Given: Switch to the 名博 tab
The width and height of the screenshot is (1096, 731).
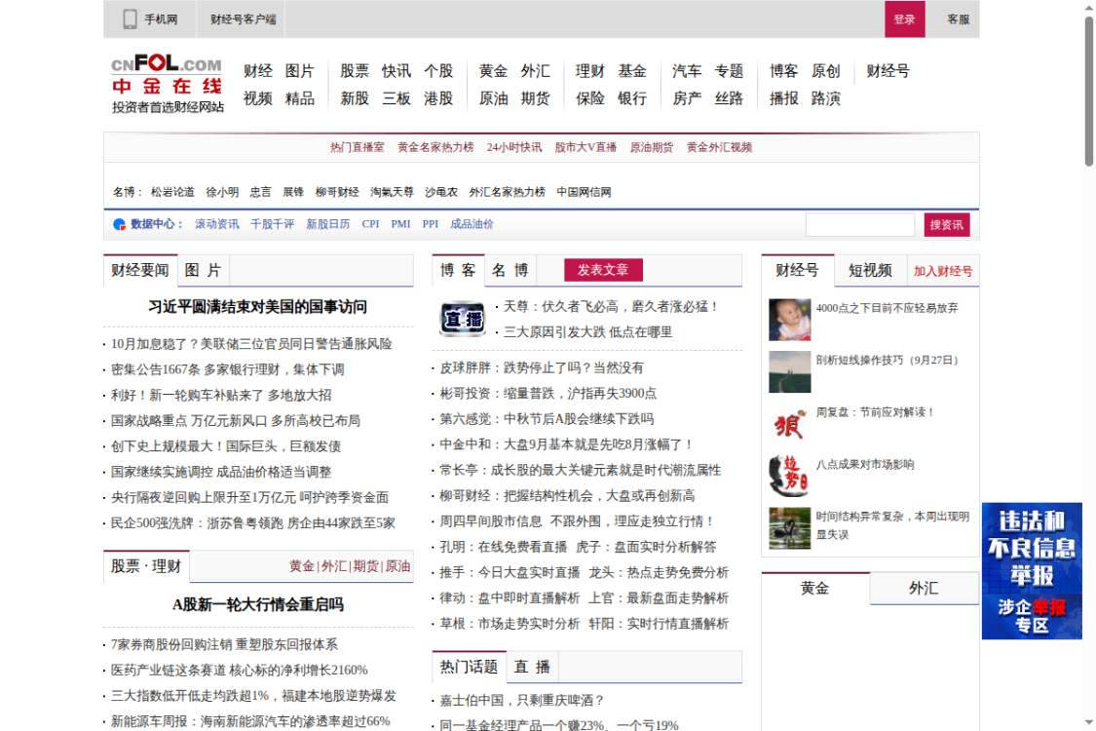Looking at the screenshot, I should click(x=510, y=271).
